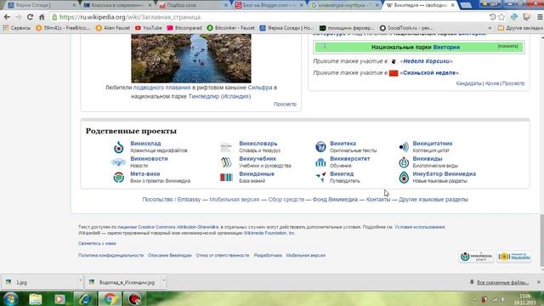Open the Викицитатник logo icon
The height and width of the screenshot is (306, 544).
pyautogui.click(x=404, y=147)
